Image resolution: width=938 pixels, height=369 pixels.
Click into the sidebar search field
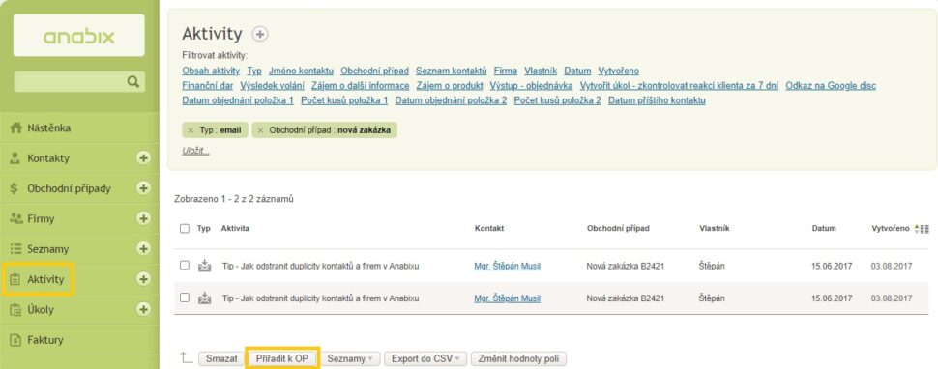tap(79, 82)
